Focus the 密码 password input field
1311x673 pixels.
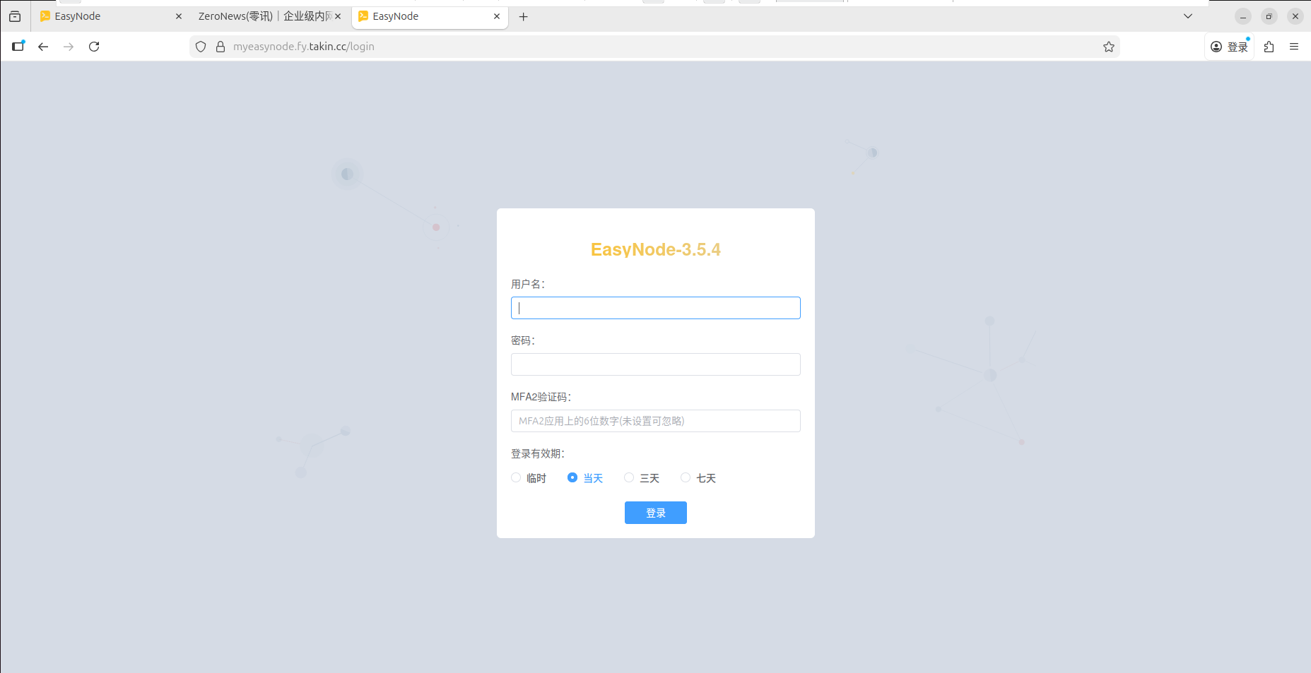click(x=655, y=364)
